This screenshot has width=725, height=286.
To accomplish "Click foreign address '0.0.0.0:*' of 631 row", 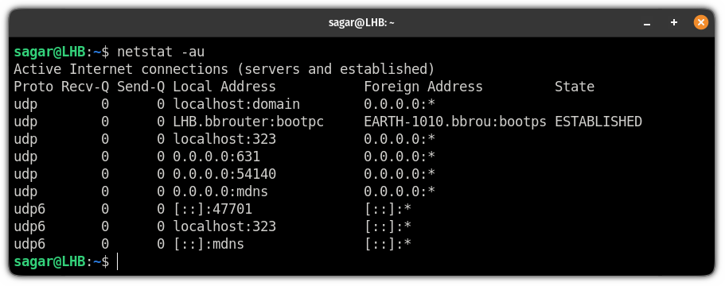I will (x=400, y=157).
